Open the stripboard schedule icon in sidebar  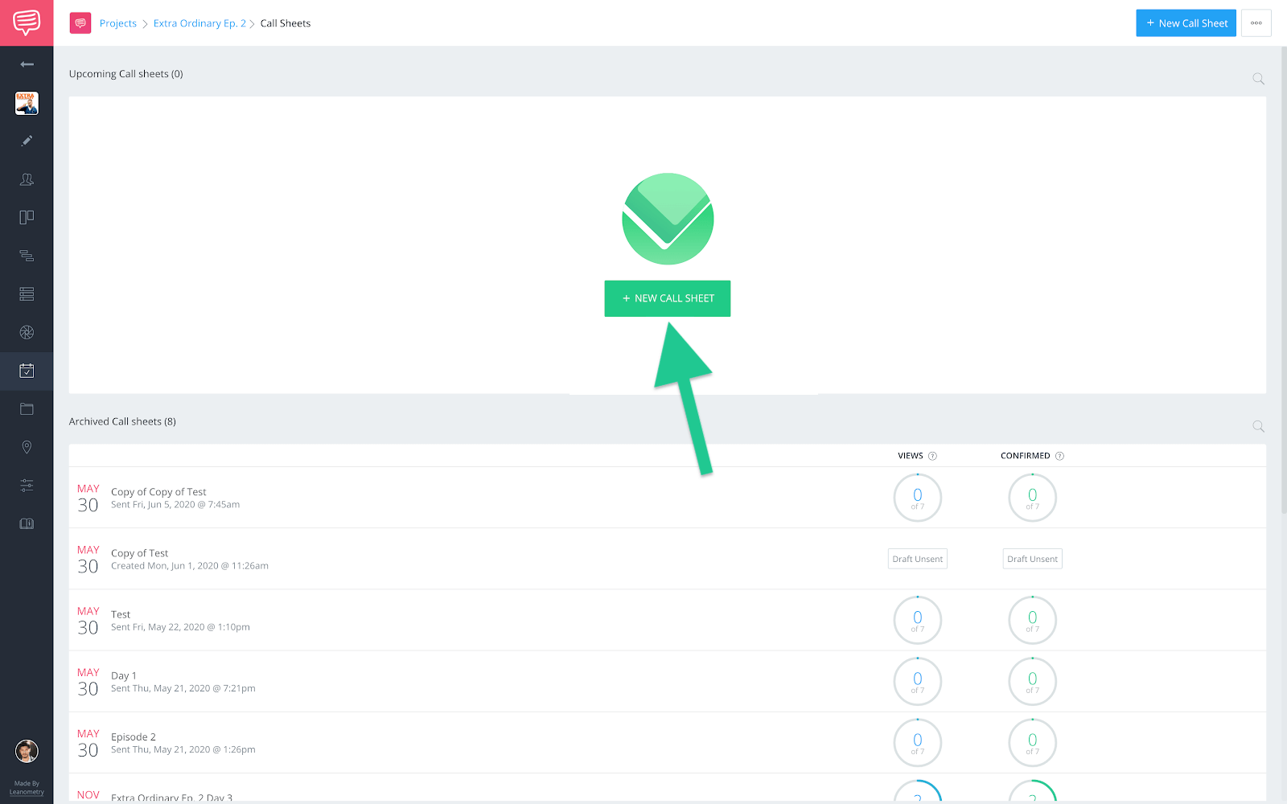(x=27, y=294)
